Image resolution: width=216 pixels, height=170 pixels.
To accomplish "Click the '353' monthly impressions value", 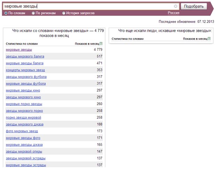I will pyautogui.click(x=100, y=70).
